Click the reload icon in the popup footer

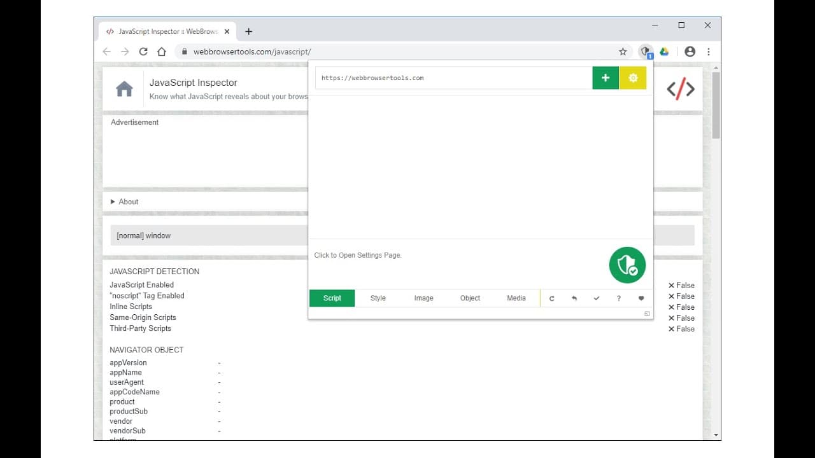(552, 298)
